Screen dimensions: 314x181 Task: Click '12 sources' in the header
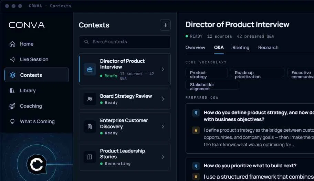219,36
